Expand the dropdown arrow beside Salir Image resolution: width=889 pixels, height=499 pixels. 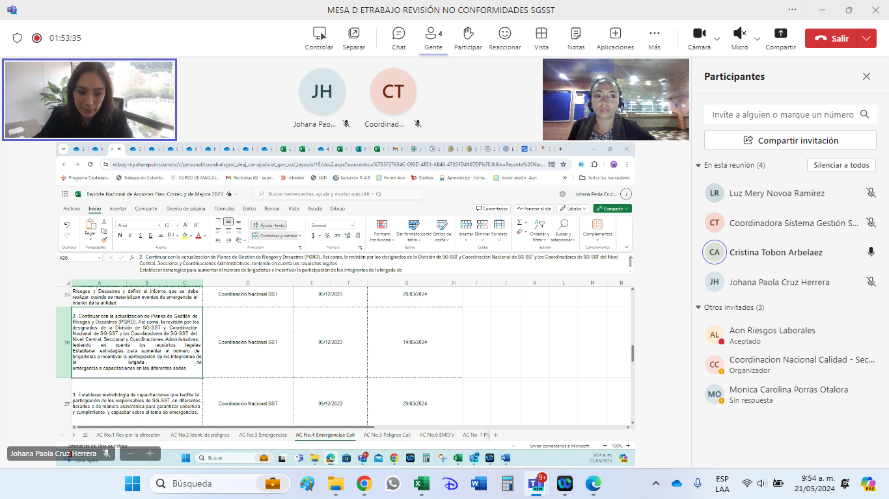866,38
